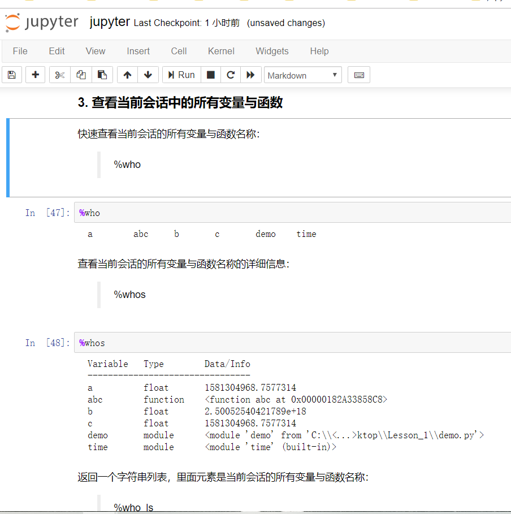Insert cell below with plus icon

(x=36, y=75)
